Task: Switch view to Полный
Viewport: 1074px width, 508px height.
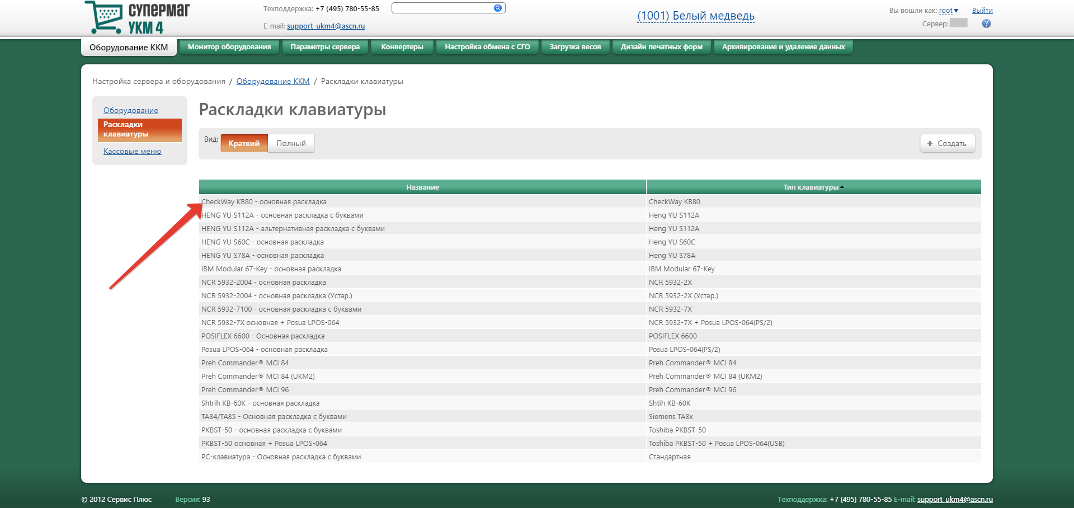Action: [291, 143]
